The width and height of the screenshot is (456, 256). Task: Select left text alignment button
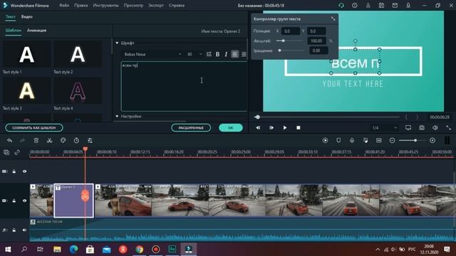click(x=235, y=54)
